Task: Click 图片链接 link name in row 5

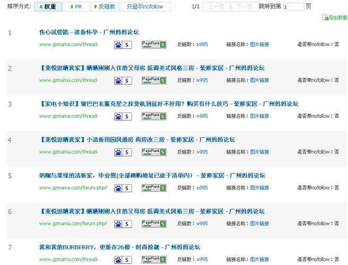Action: (259, 188)
